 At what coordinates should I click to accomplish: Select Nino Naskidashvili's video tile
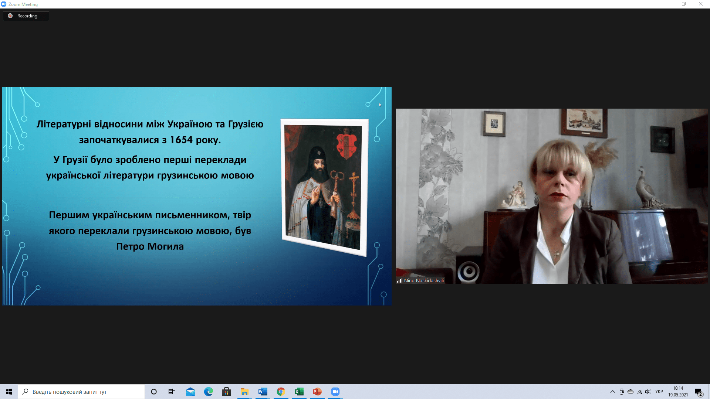click(x=551, y=196)
